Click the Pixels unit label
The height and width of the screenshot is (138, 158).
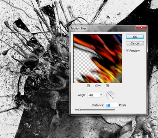[123, 105]
